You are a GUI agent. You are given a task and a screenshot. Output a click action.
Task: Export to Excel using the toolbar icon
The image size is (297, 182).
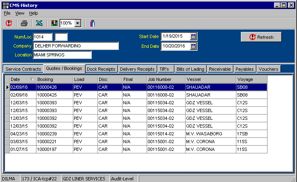(x=39, y=23)
